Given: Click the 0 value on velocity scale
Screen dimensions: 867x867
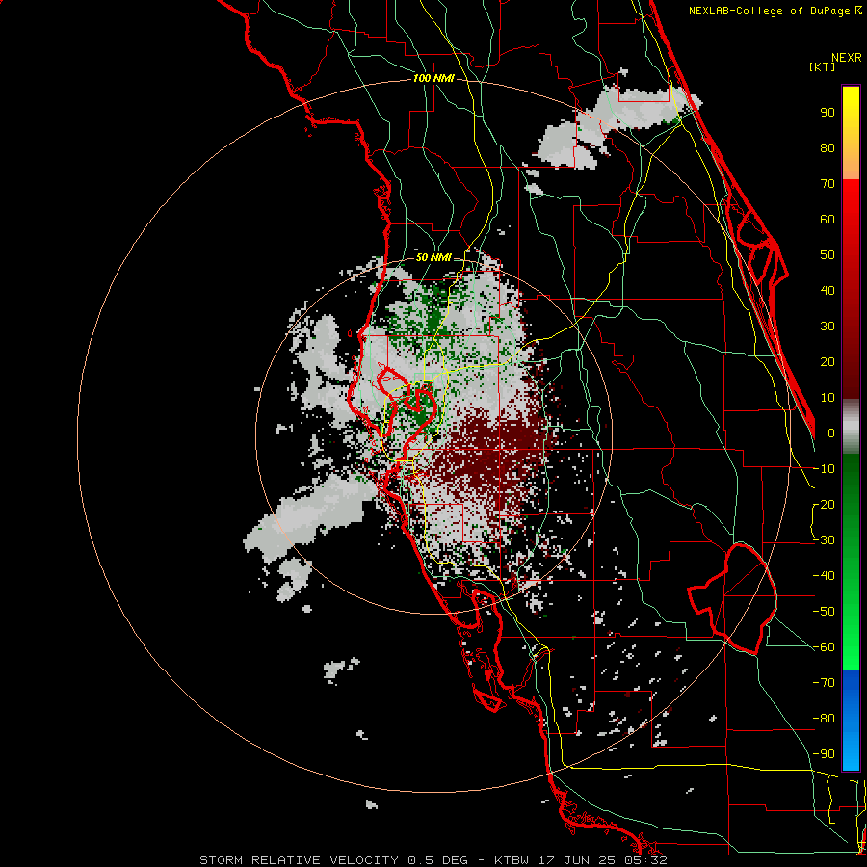Looking at the screenshot, I should (x=831, y=433).
